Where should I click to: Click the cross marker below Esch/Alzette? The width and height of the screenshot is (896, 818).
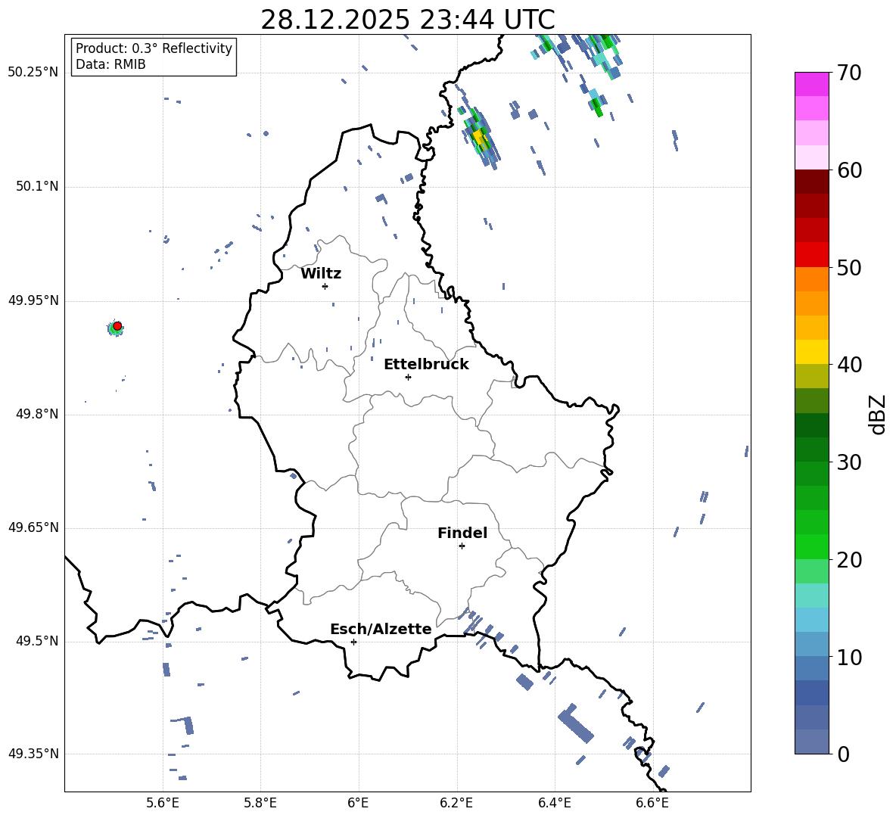(x=353, y=642)
